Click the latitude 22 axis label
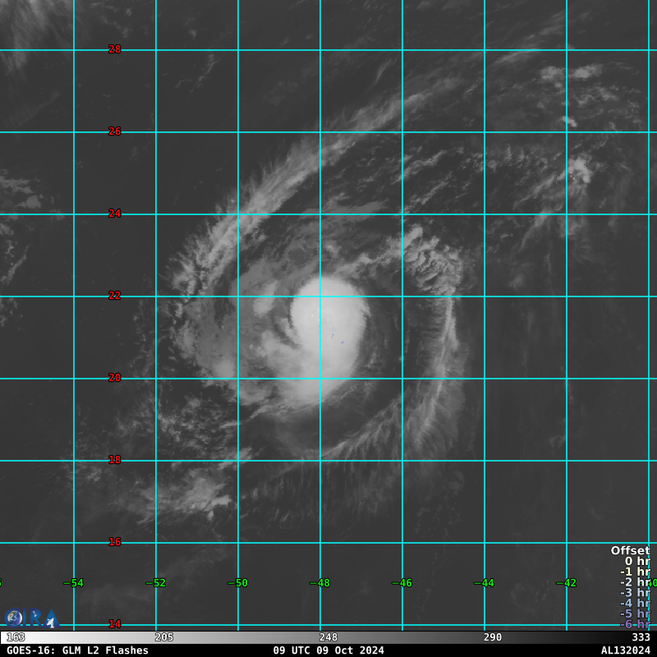The image size is (657, 657). point(115,296)
